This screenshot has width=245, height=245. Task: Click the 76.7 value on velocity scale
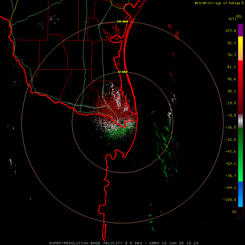(232, 55)
